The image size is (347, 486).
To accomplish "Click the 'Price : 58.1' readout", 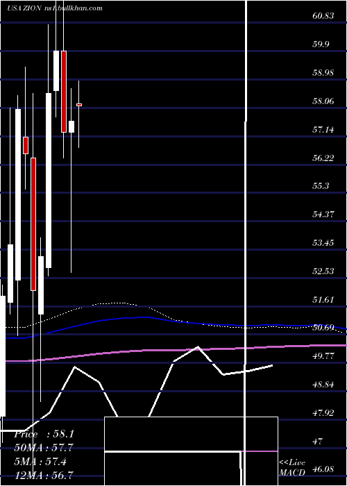I will [44, 434].
